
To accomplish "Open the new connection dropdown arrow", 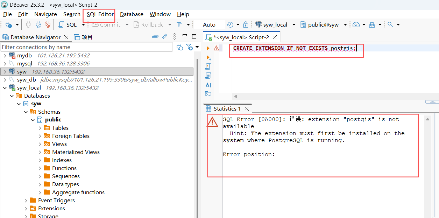I will (x=17, y=25).
